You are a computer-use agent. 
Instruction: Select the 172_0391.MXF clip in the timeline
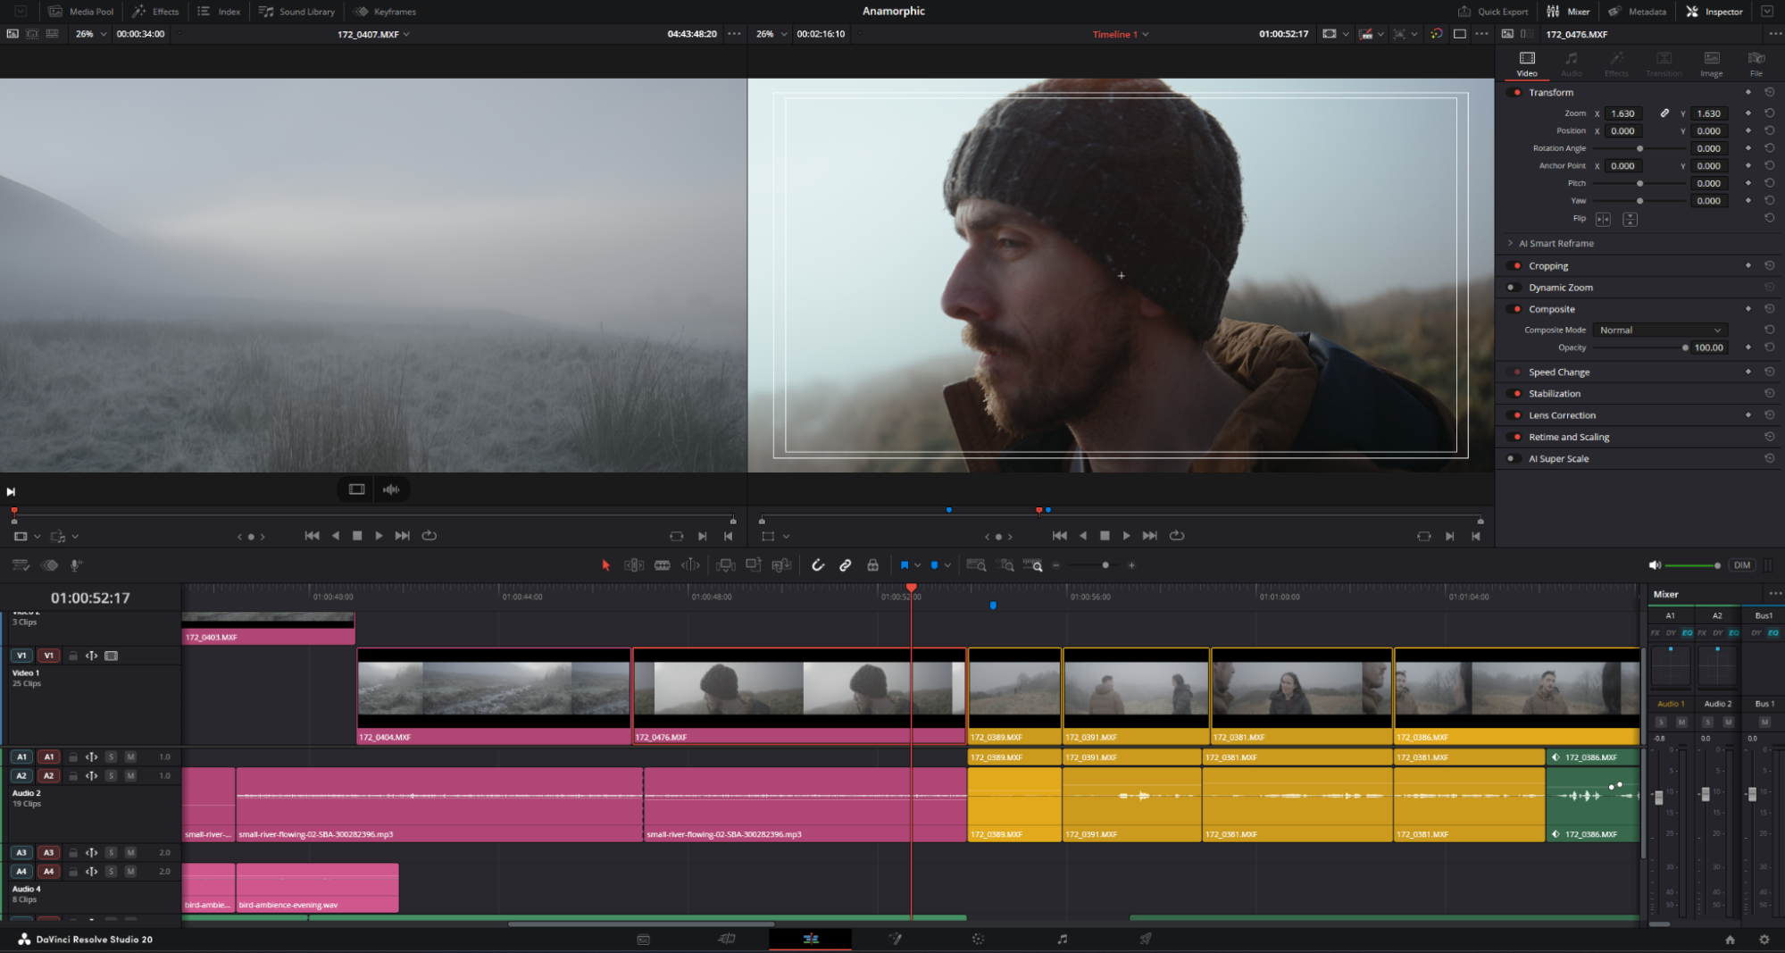(x=1132, y=697)
